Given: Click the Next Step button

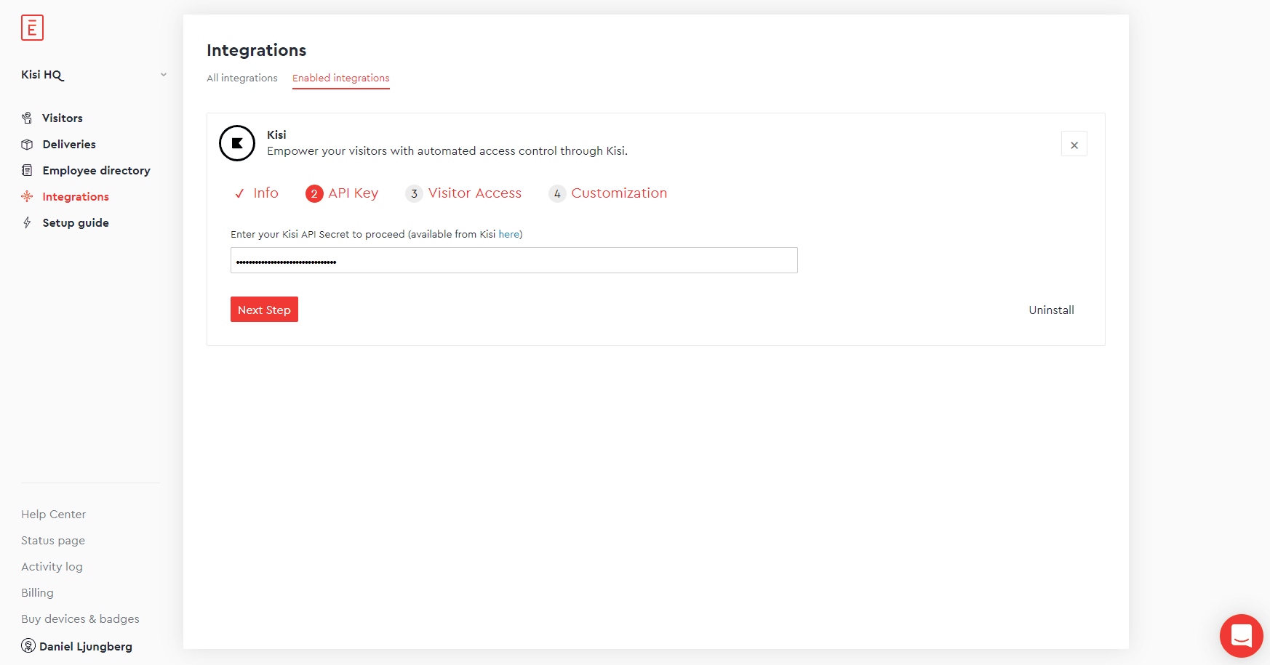Looking at the screenshot, I should (x=264, y=310).
